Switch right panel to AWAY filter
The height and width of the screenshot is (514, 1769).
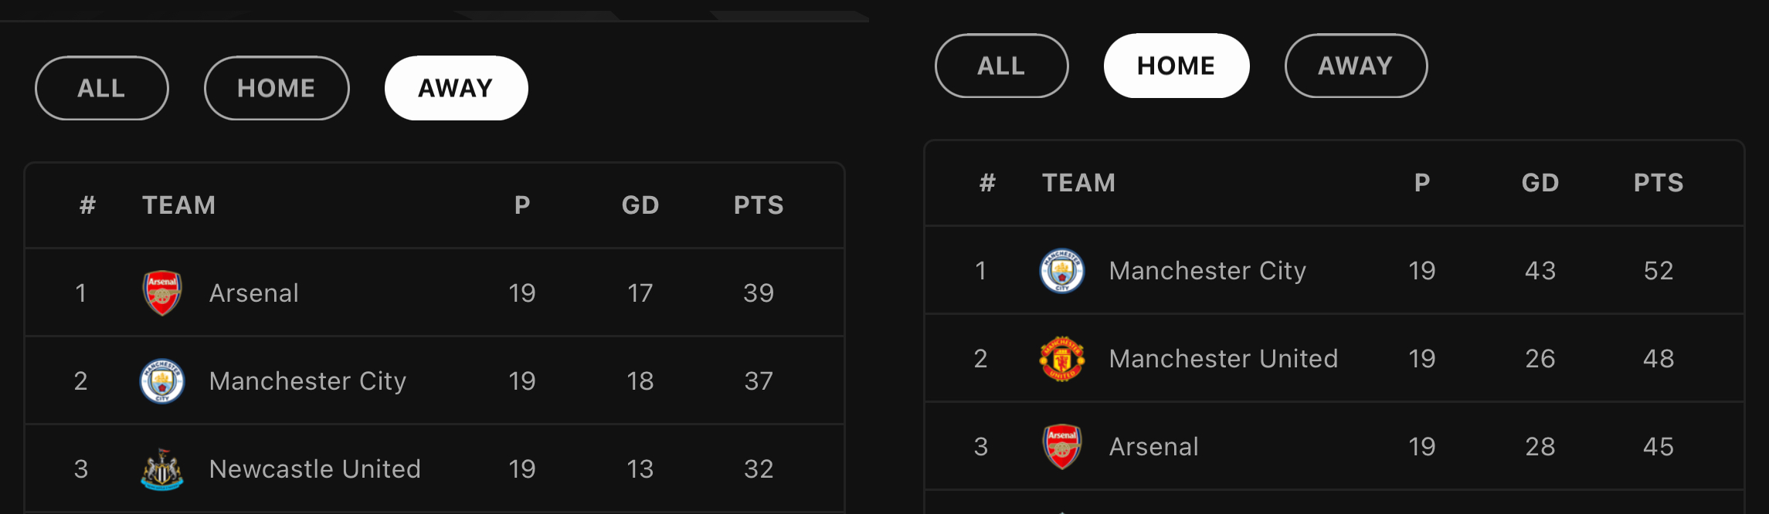point(1356,66)
